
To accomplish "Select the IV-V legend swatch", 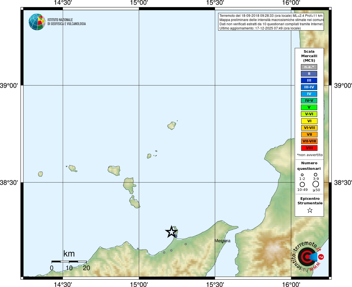I will (x=309, y=101).
